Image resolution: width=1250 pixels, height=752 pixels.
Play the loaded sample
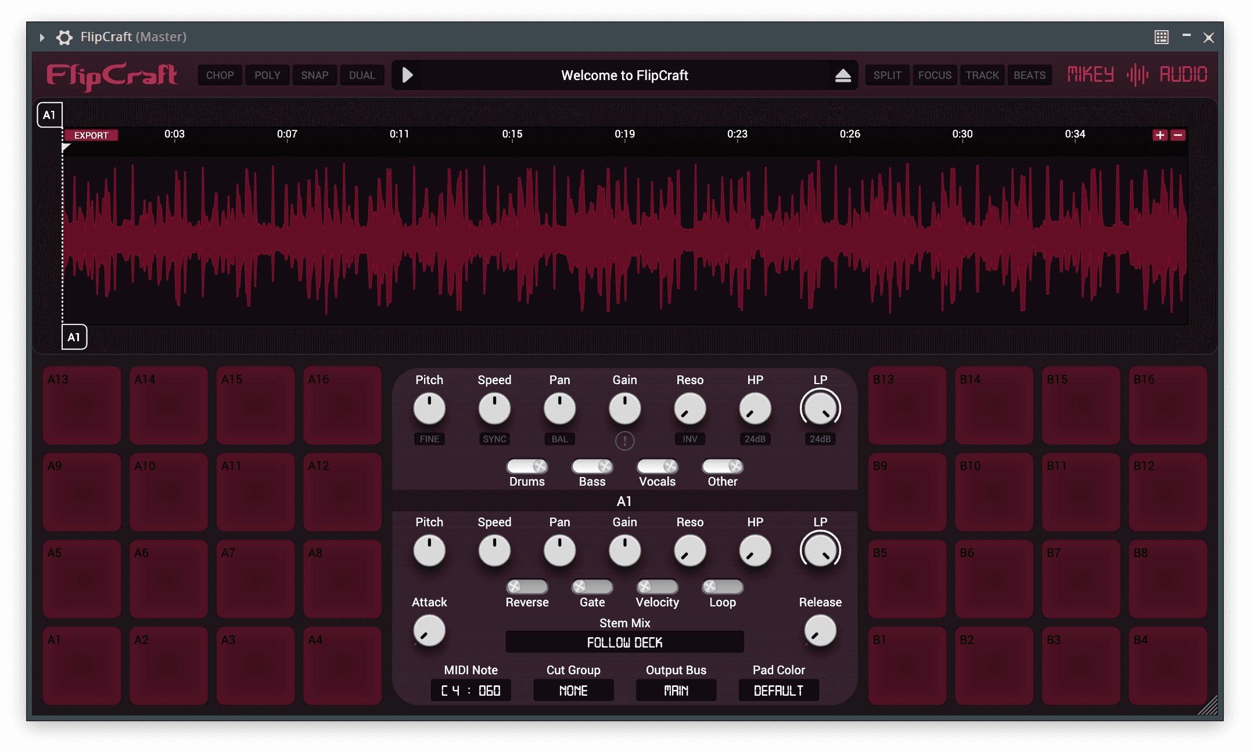click(407, 75)
